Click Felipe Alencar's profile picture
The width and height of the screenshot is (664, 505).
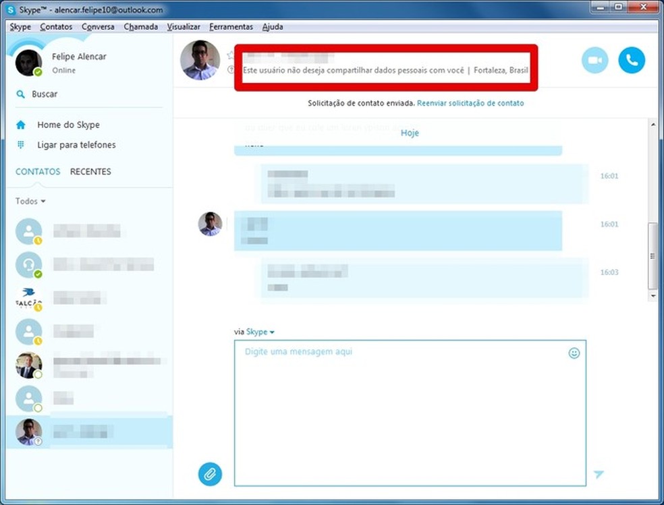28,63
